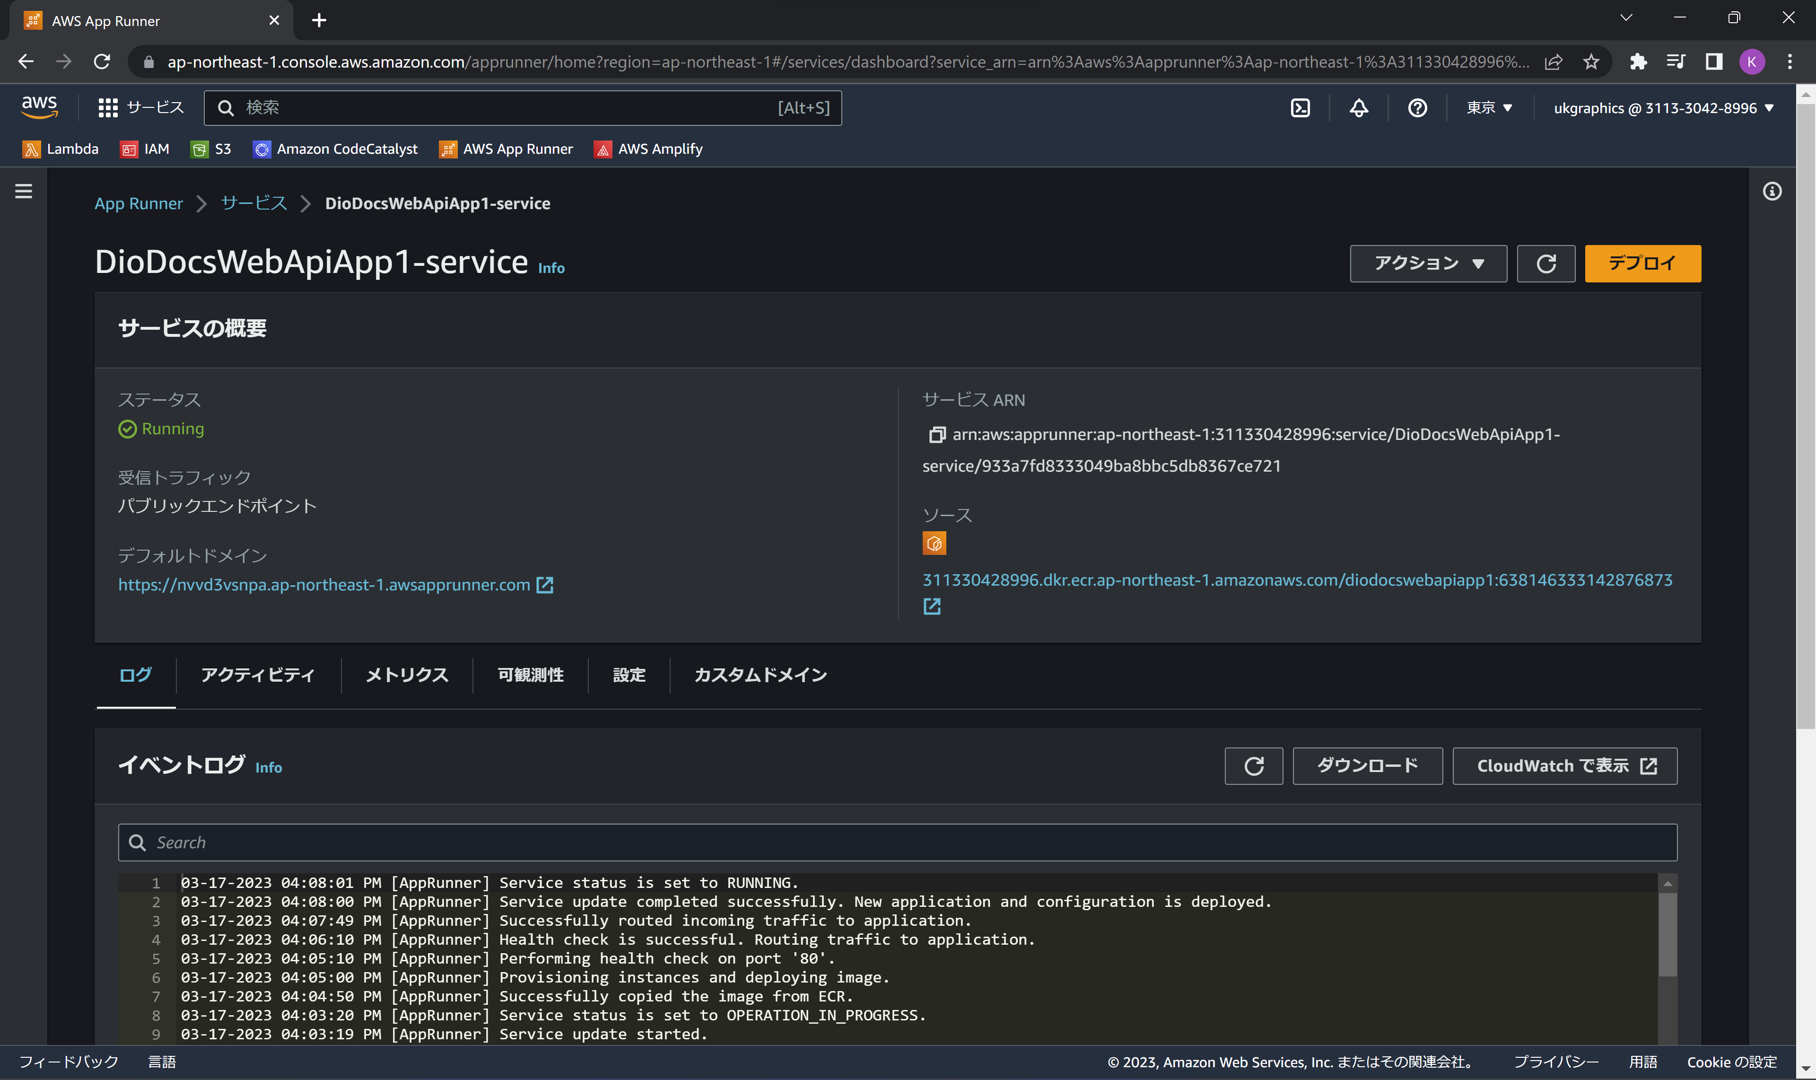Open 言語 language setting in footer
Viewport: 1816px width, 1080px height.
point(162,1062)
